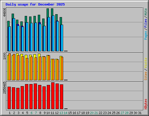Image resolution: width=149 pixels, height=116 pixels.
Task: Click day 16 on the x-axis
Action: click(x=74, y=113)
